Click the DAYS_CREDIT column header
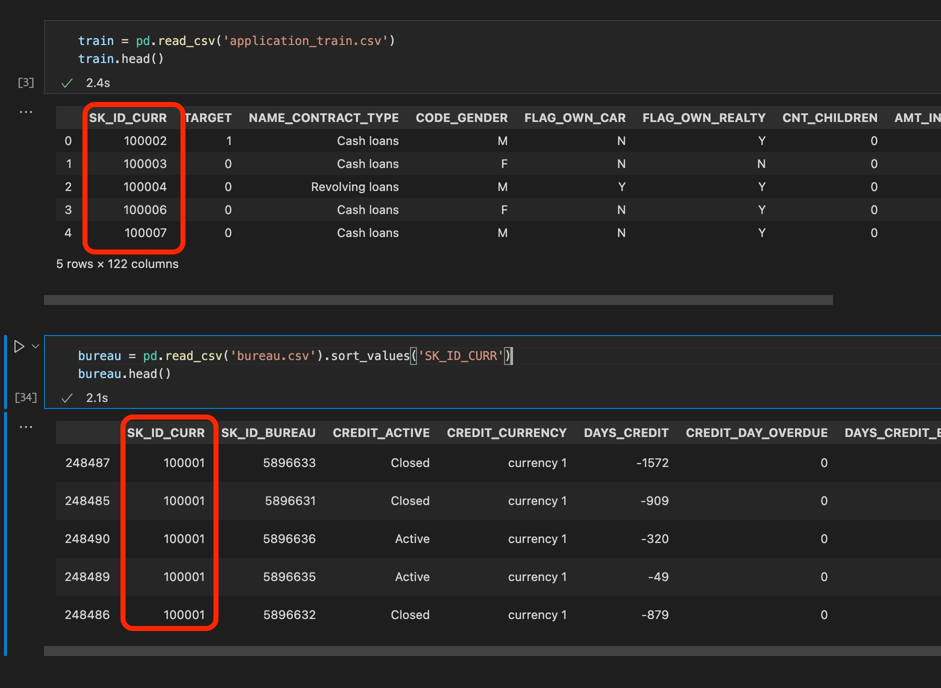This screenshot has height=688, width=941. coord(626,433)
